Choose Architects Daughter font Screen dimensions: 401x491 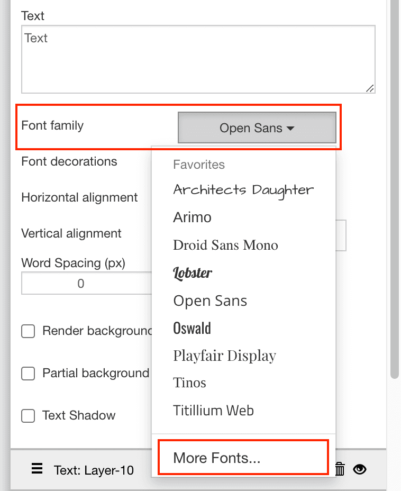tap(243, 190)
